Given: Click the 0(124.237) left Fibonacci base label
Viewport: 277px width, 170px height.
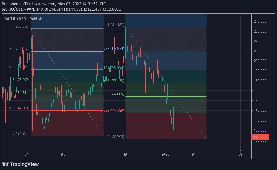Looking at the screenshot, I should [21, 133].
